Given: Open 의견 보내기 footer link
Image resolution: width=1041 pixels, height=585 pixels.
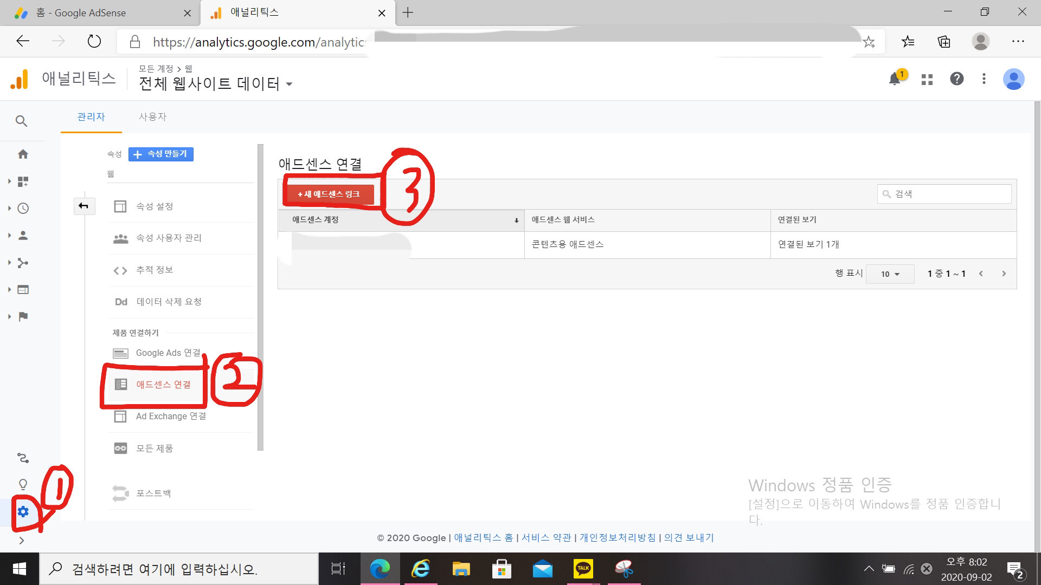Looking at the screenshot, I should (689, 538).
